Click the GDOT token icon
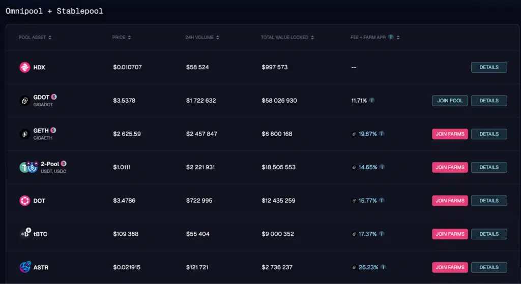The height and width of the screenshot is (284, 521). [x=25, y=101]
